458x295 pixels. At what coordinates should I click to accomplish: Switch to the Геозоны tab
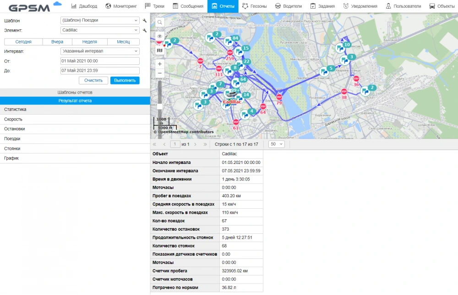click(x=256, y=6)
